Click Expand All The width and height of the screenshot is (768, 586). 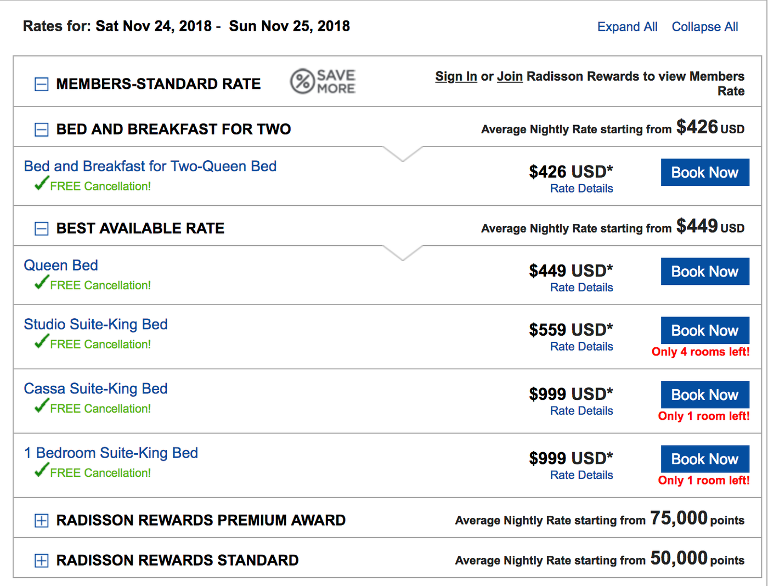pos(627,26)
